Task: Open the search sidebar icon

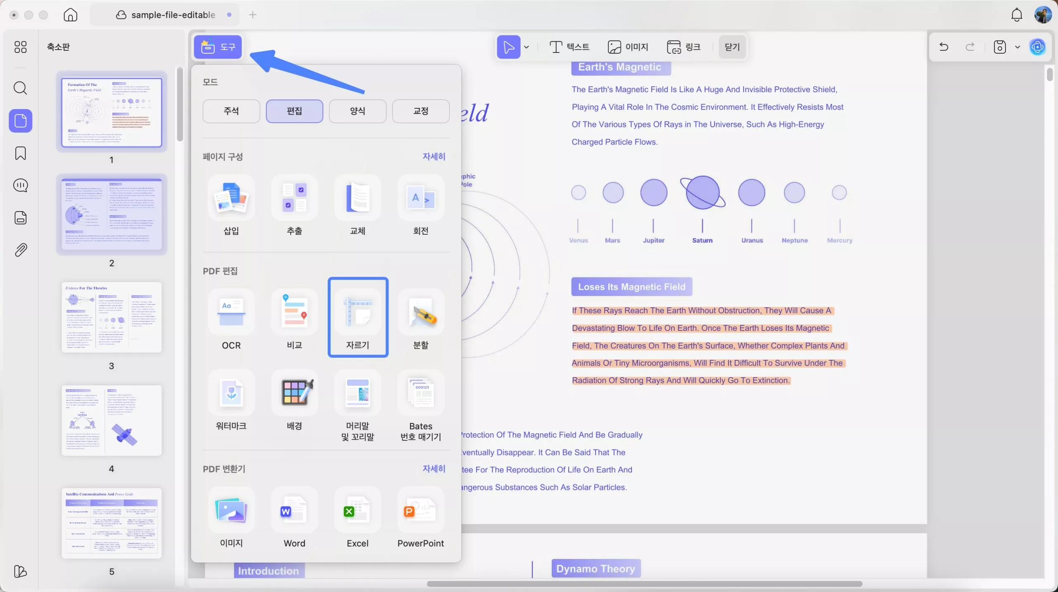Action: [x=20, y=88]
